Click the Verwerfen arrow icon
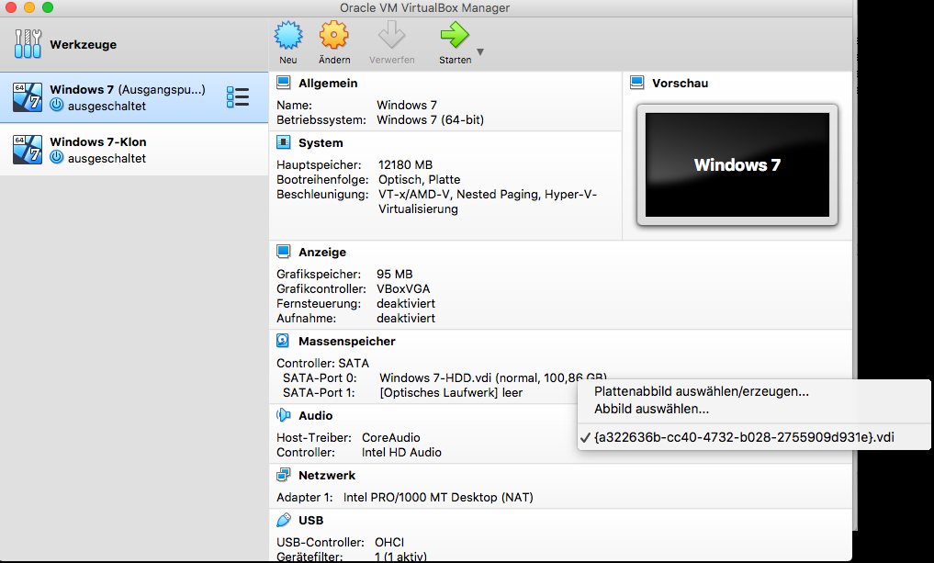The height and width of the screenshot is (563, 934). 391,35
